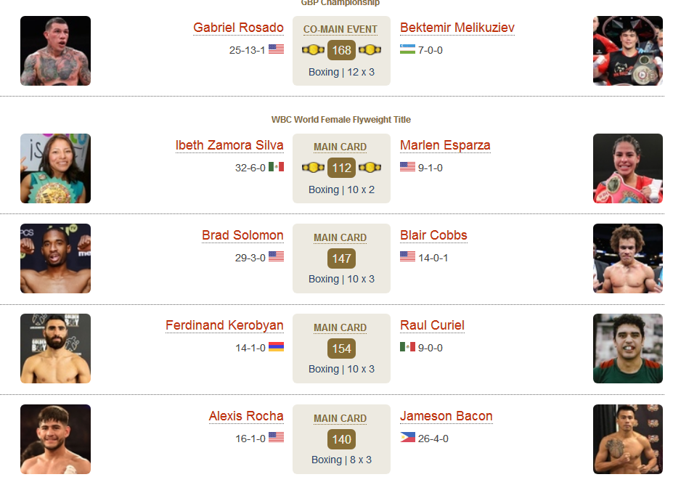Open Ibeth Zamora Silva's photo thumbnail
The image size is (673, 485).
click(x=55, y=168)
